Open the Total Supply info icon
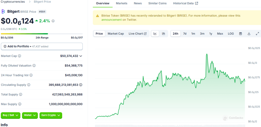Image resolution: width=261 pixels, height=127 pixels. pos(21,94)
